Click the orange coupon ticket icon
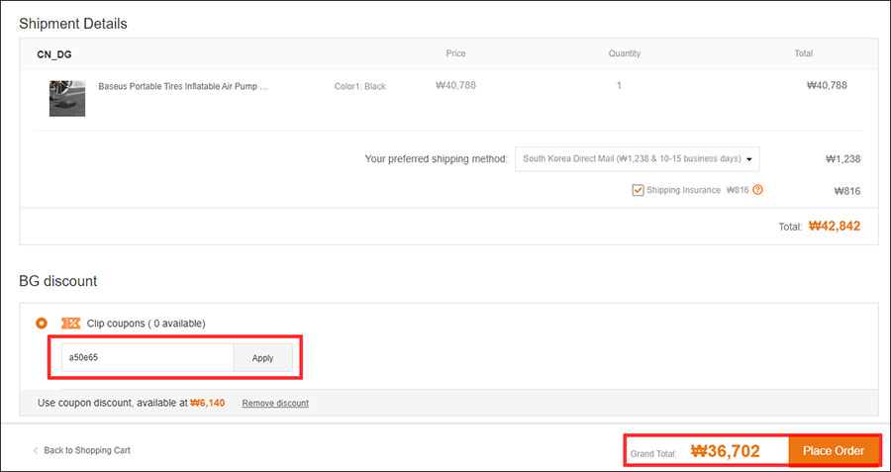 70,324
